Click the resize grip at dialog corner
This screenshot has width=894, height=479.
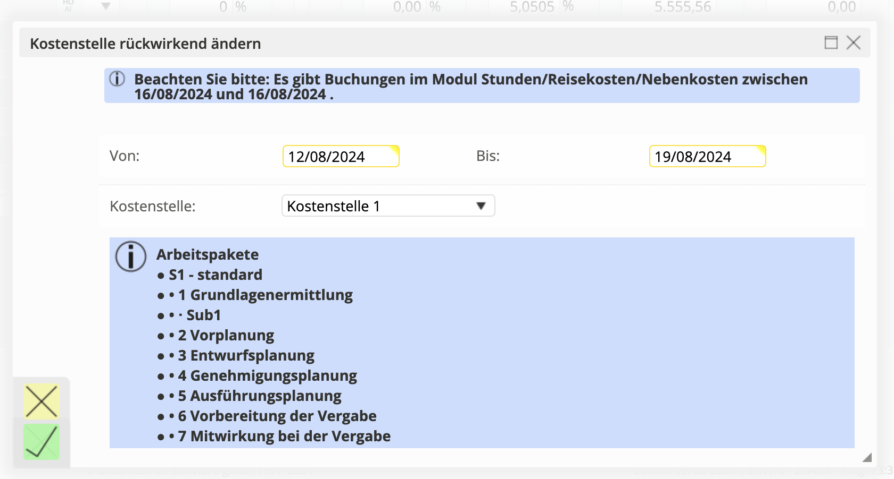867,457
